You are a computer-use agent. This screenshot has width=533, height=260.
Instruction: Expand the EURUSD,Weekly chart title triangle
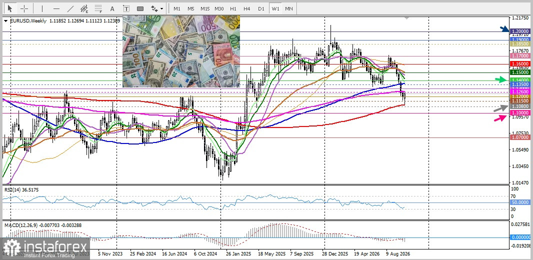click(x=6, y=20)
